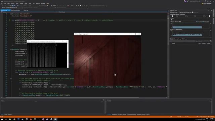The height and width of the screenshot is (121, 215).
Task: Click the left handle on diagnostic timeline
Action: coord(172,16)
